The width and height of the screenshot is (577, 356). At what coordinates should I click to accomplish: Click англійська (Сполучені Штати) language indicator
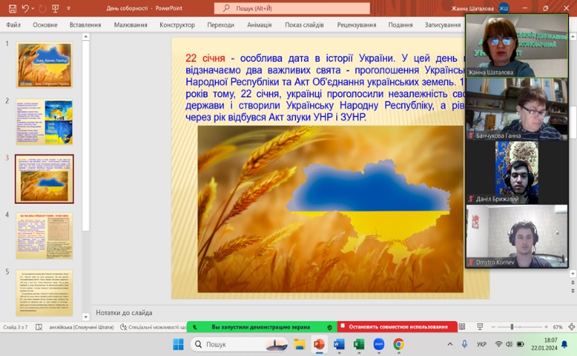81,327
